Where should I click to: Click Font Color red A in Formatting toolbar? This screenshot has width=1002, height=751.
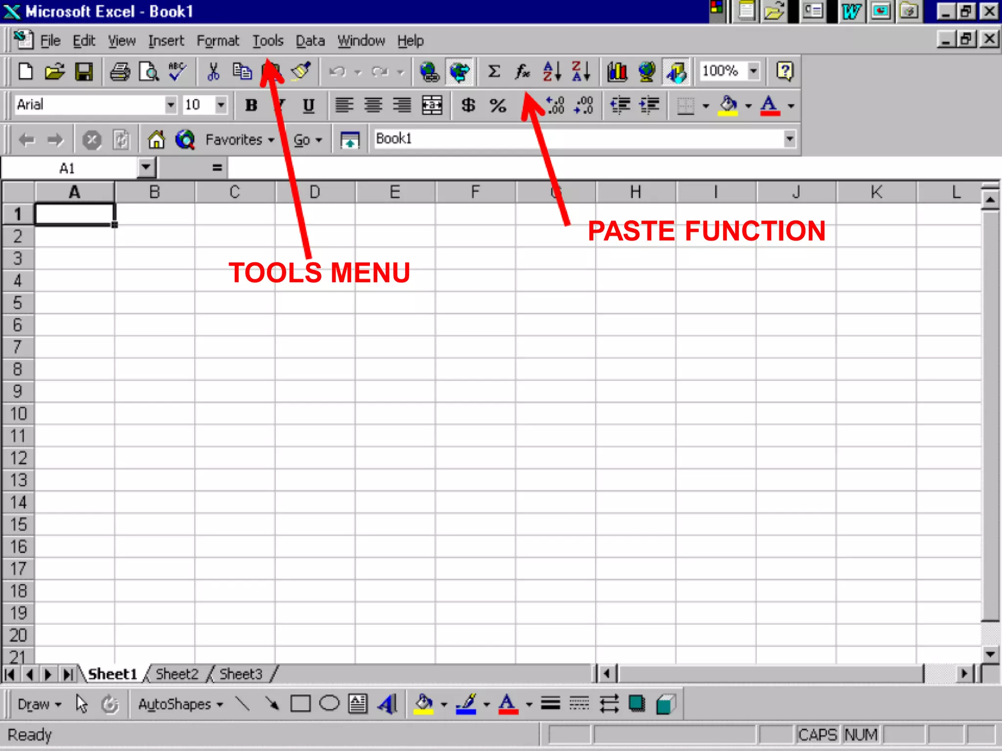coord(770,105)
